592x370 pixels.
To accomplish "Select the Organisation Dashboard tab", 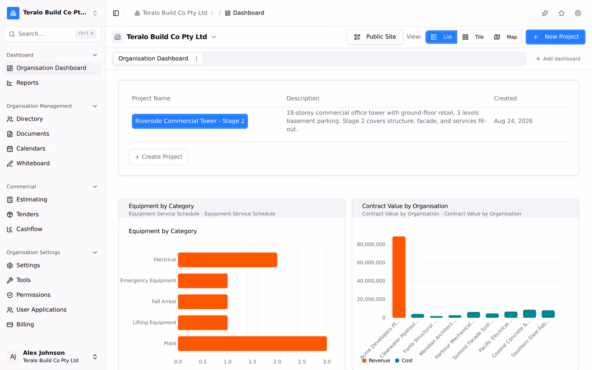I will 153,59.
